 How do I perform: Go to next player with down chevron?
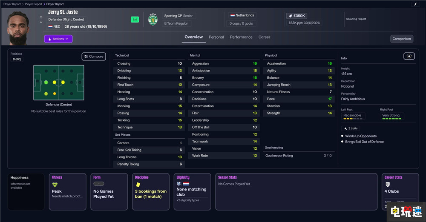coord(41,22)
